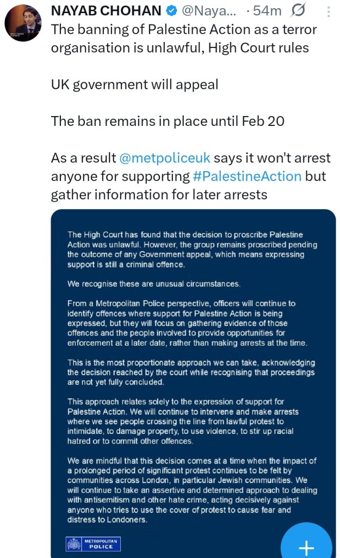This screenshot has width=340, height=558.
Task: Open Nayab Chohan's profile picture
Action: point(23,24)
